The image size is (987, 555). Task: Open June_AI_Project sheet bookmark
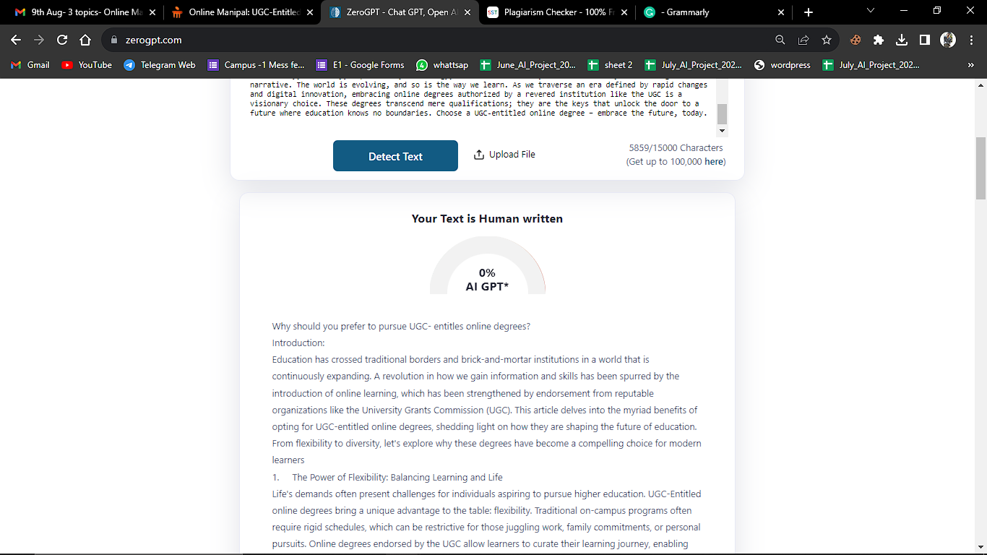click(x=528, y=65)
